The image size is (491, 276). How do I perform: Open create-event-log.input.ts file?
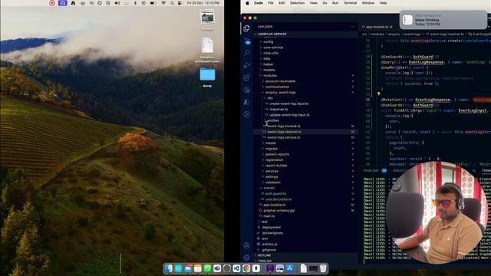pyautogui.click(x=305, y=103)
